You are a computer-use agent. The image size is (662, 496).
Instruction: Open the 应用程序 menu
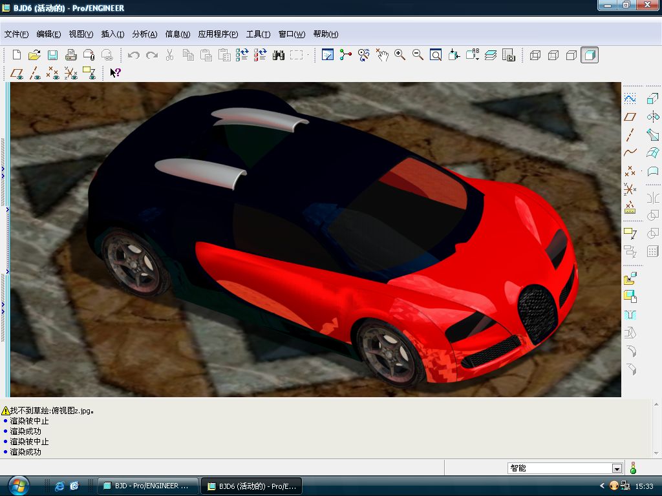[x=218, y=34]
